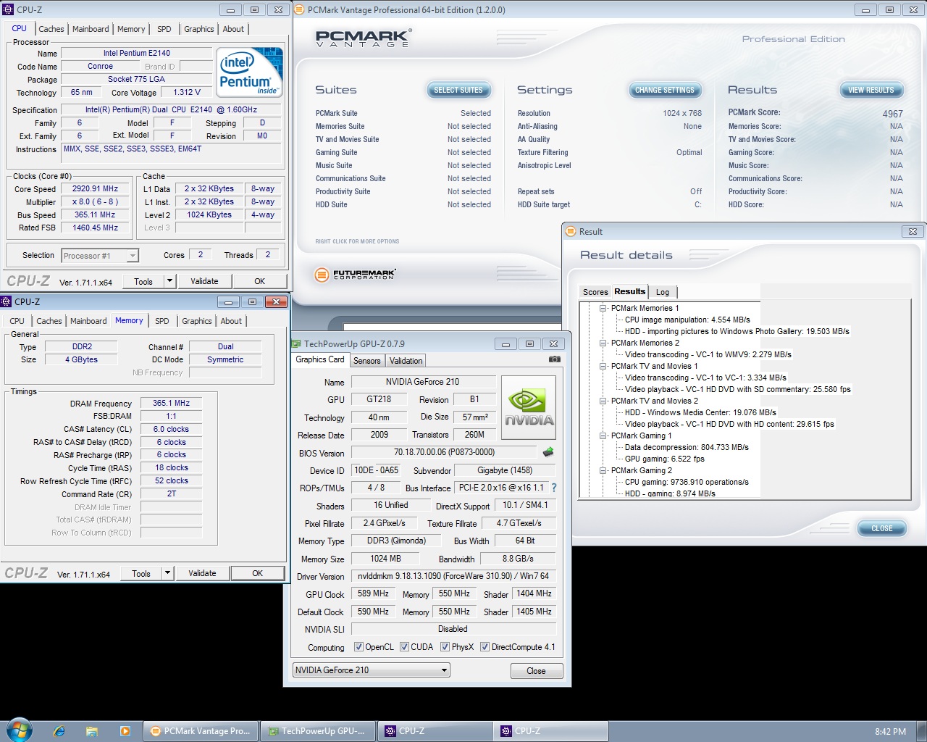
Task: Collapse the PCMark TV and Movies 2 node
Action: (x=603, y=401)
